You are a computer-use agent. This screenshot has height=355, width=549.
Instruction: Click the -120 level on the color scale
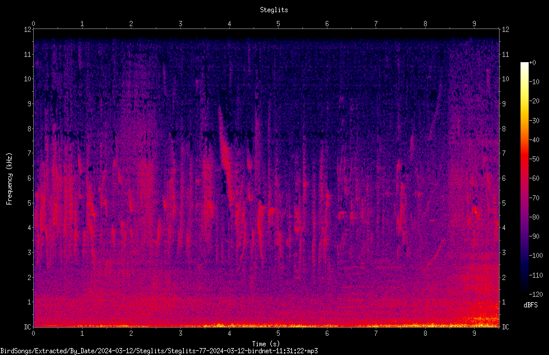(536, 294)
